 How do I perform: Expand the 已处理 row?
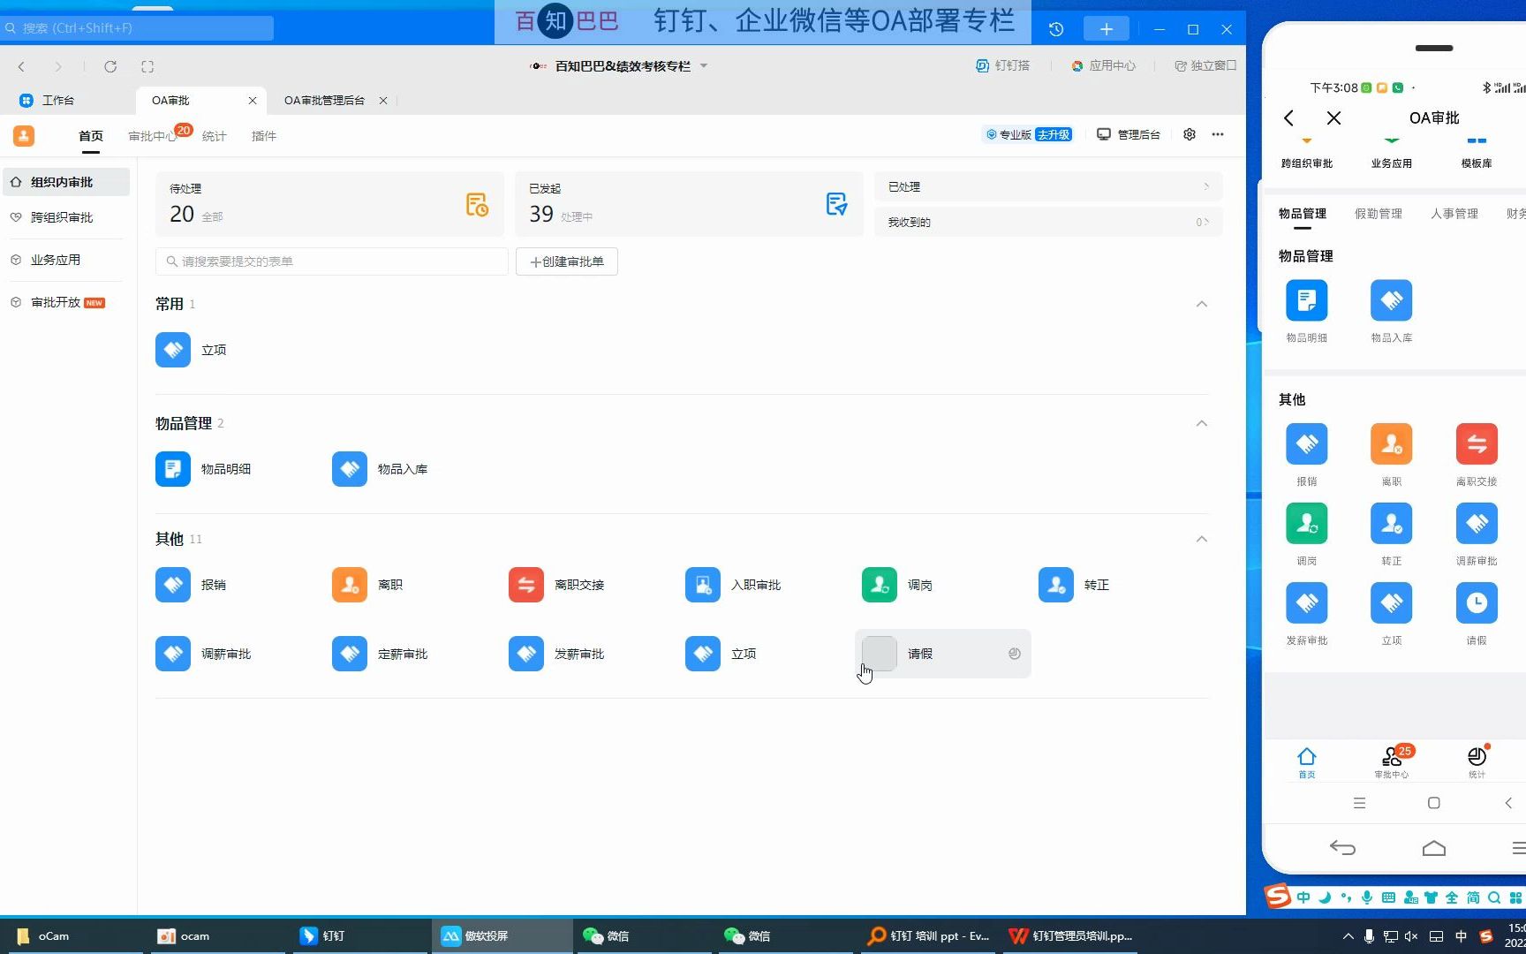(x=1048, y=186)
